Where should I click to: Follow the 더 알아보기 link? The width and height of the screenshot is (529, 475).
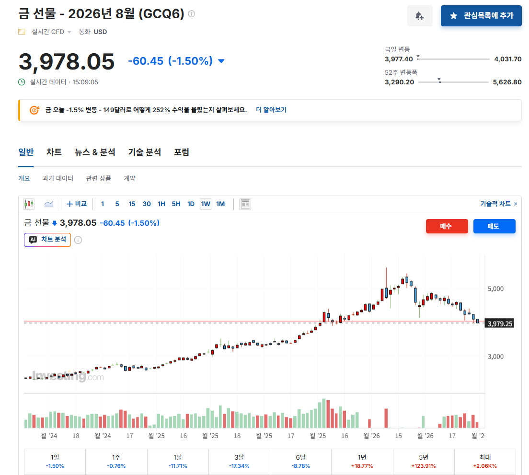(x=271, y=110)
